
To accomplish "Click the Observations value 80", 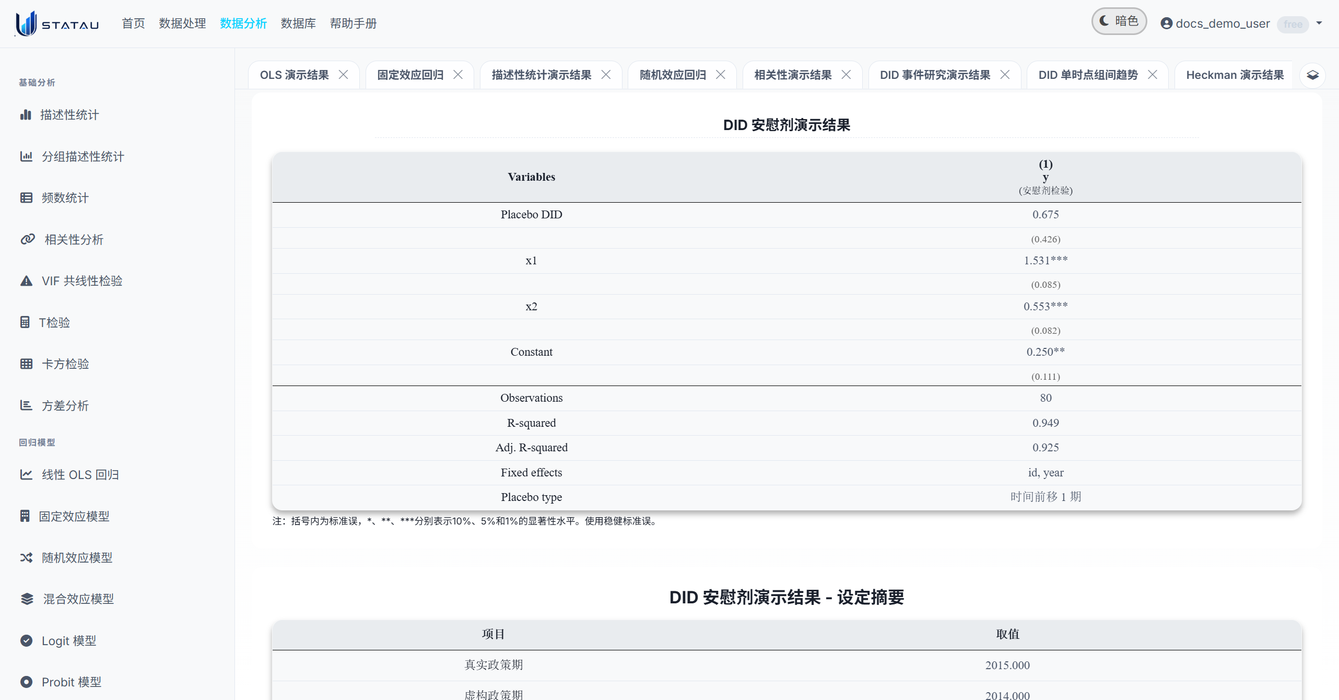I will [1046, 398].
